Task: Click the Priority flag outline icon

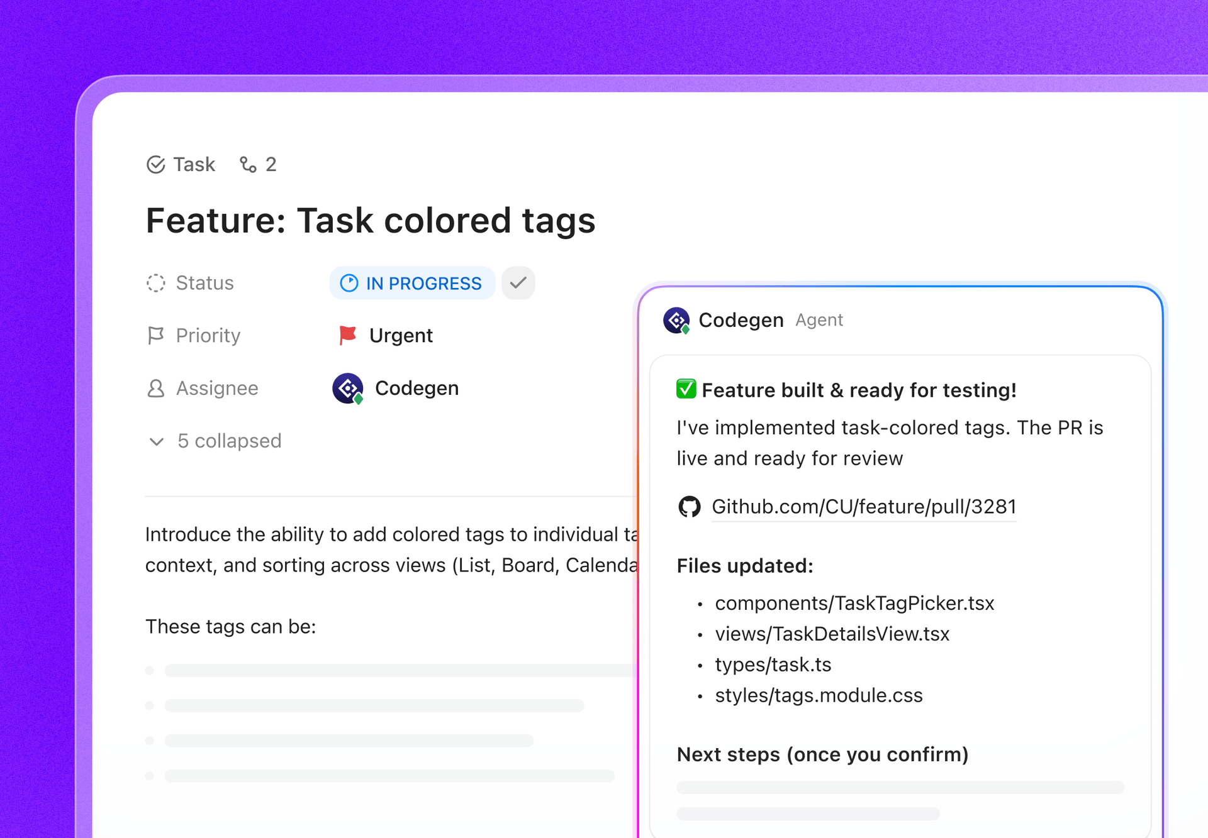Action: click(155, 335)
